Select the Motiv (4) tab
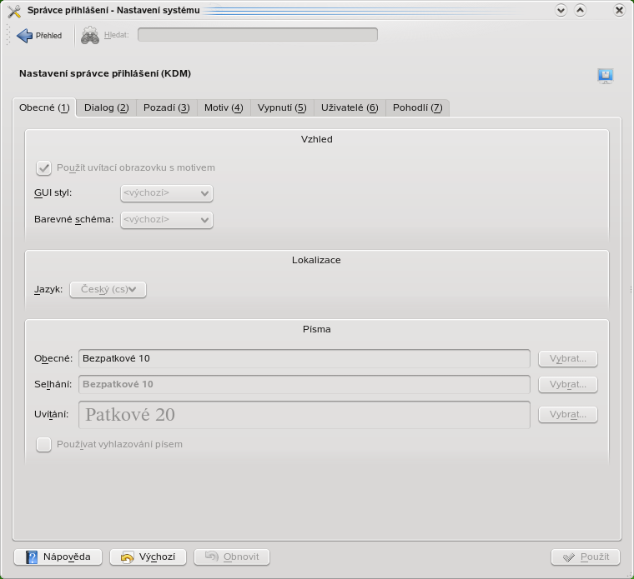 point(224,107)
